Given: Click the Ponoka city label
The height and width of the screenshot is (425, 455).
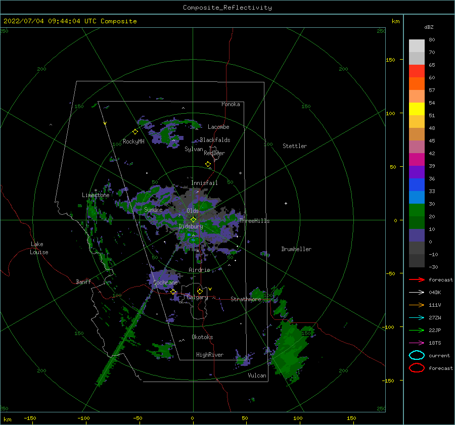Looking at the screenshot, I should tap(231, 104).
